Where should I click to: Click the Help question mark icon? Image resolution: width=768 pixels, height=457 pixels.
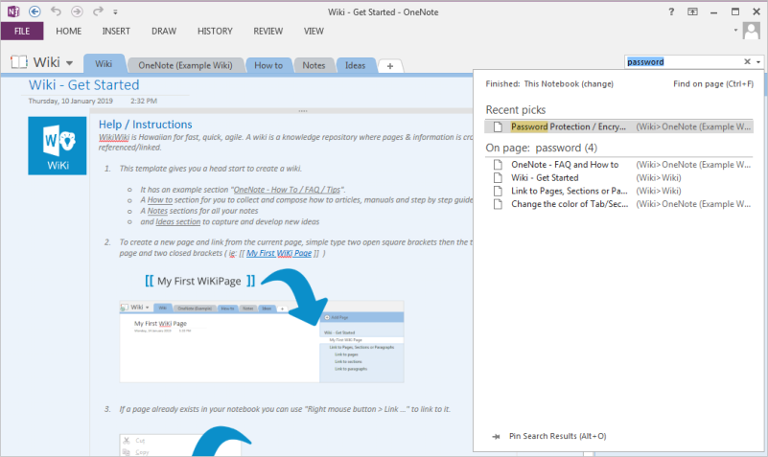coord(671,11)
